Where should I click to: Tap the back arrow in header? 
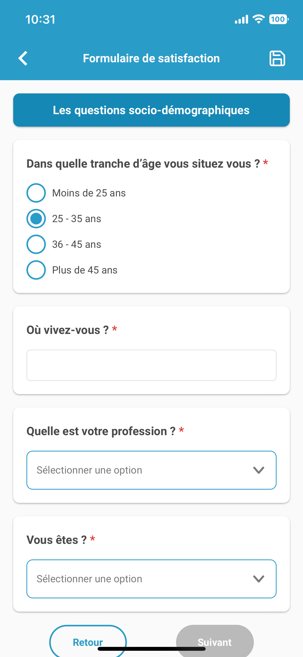coord(23,58)
